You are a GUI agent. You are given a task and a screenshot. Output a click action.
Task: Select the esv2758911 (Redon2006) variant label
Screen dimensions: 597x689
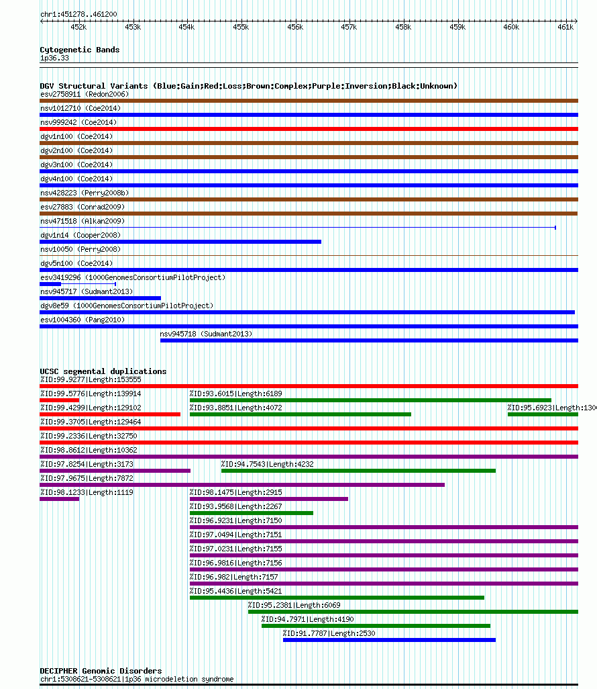pyautogui.click(x=85, y=94)
